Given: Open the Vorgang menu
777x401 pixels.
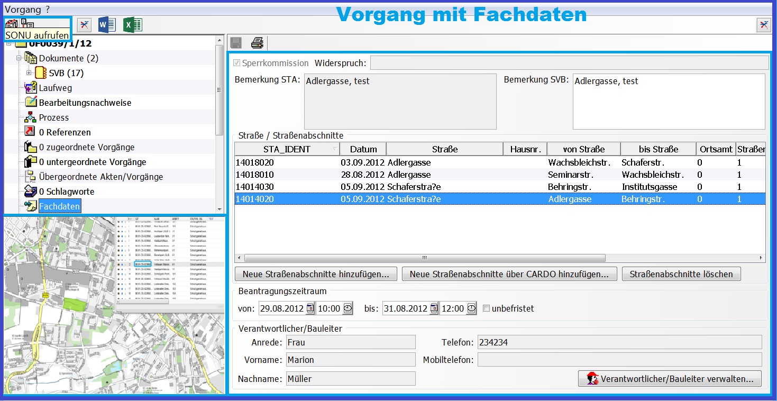Looking at the screenshot, I should [x=23, y=8].
